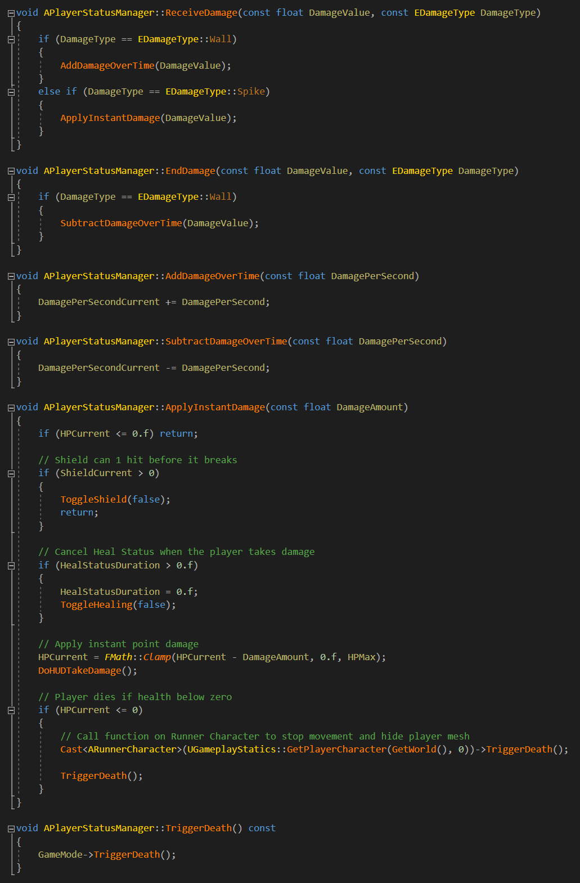Click the += operator line DamagePerSecondCurrent
The image size is (580, 883).
[x=154, y=302]
